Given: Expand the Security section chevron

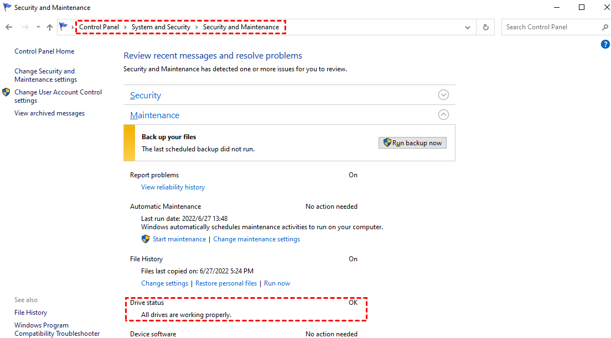Looking at the screenshot, I should (x=443, y=94).
